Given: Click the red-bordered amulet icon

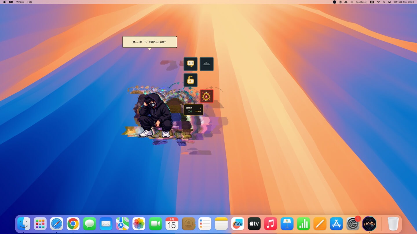Looking at the screenshot, I should coord(206,96).
